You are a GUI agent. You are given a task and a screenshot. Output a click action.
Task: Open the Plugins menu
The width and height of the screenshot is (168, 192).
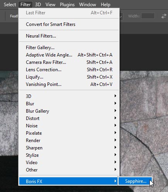tap(67, 5)
